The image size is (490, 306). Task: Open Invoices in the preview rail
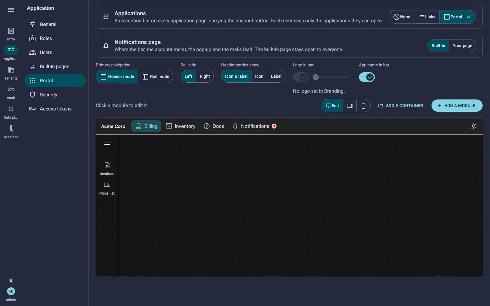point(107,169)
